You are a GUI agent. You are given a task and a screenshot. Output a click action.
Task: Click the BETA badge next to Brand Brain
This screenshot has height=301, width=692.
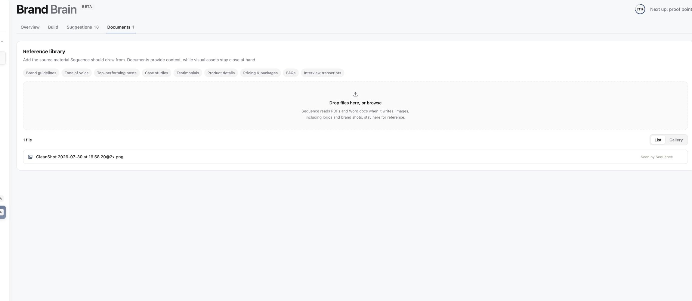tap(87, 7)
